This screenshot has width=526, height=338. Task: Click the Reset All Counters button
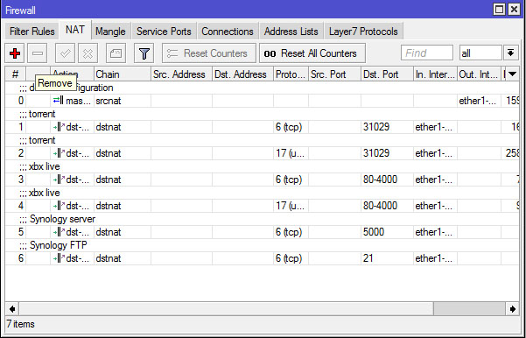[312, 53]
